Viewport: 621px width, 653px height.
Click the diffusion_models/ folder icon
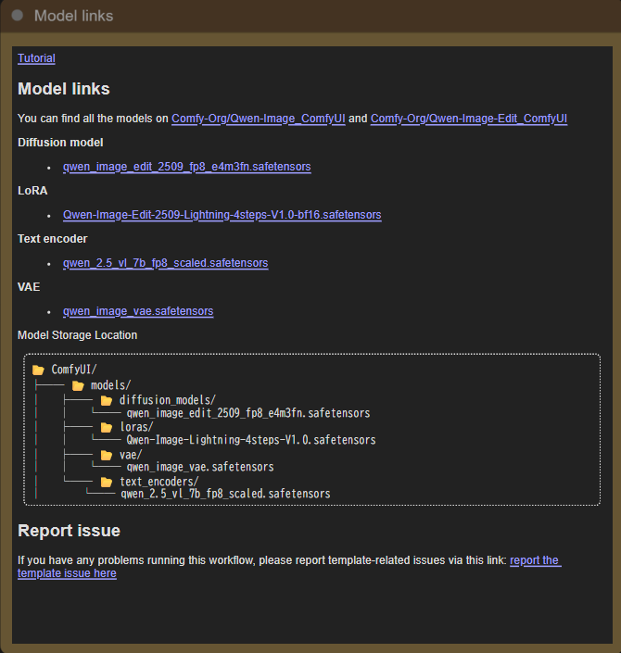[107, 401]
